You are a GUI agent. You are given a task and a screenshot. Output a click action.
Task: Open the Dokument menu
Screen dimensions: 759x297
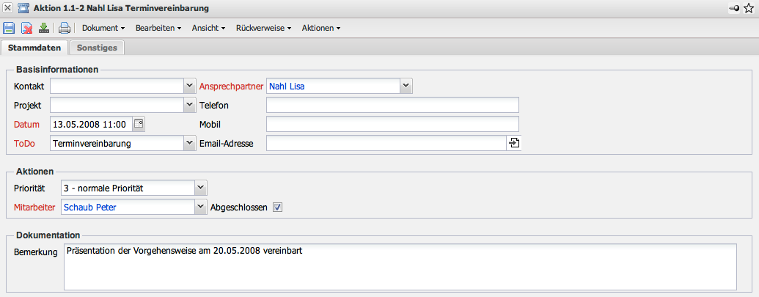[103, 29]
